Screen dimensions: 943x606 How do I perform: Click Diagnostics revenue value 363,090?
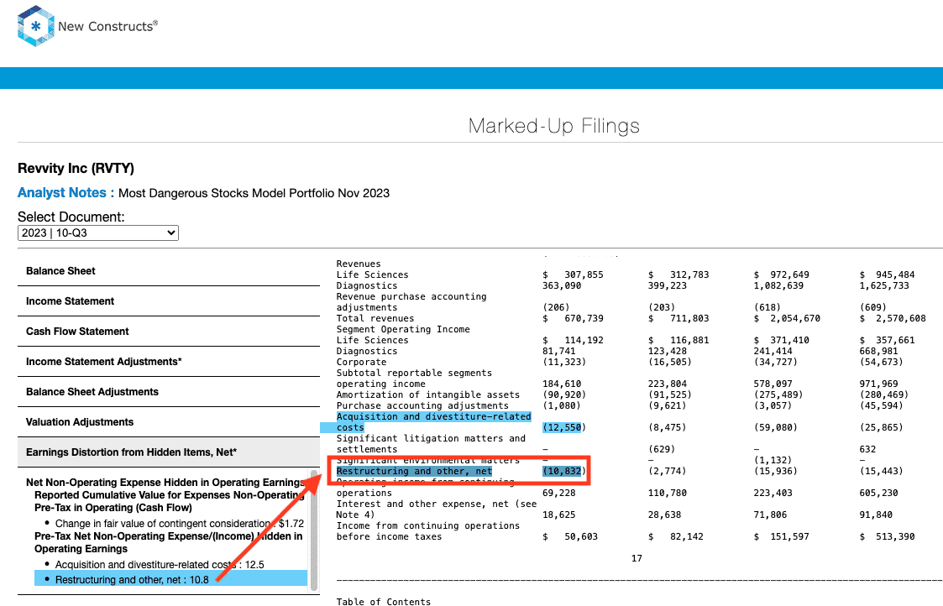(562, 285)
